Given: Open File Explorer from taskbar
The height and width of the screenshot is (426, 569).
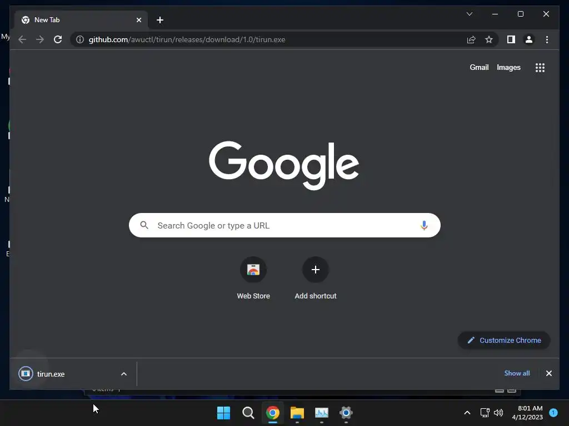Looking at the screenshot, I should 297,413.
